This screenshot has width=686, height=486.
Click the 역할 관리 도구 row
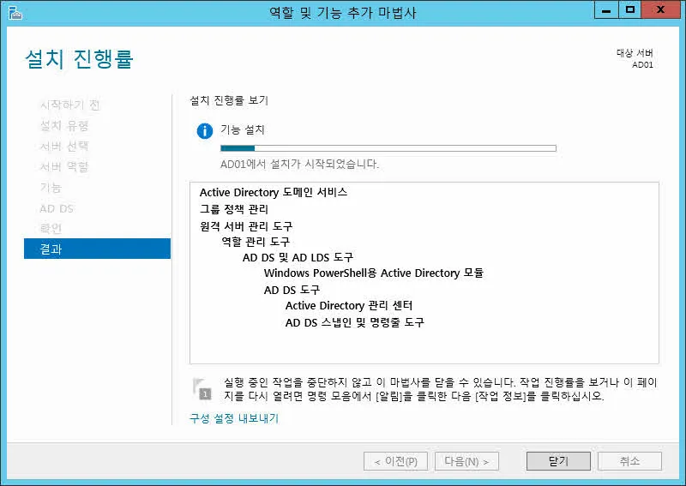(x=256, y=242)
